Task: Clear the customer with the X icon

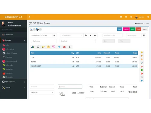Action: (x=90, y=35)
